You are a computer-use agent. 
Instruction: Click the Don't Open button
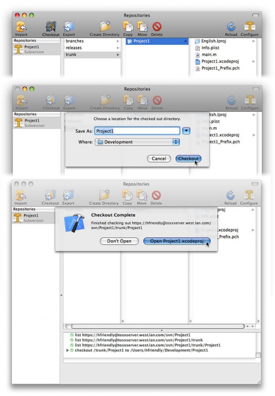[119, 241]
